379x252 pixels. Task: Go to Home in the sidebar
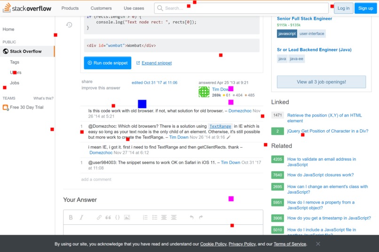(x=8, y=29)
